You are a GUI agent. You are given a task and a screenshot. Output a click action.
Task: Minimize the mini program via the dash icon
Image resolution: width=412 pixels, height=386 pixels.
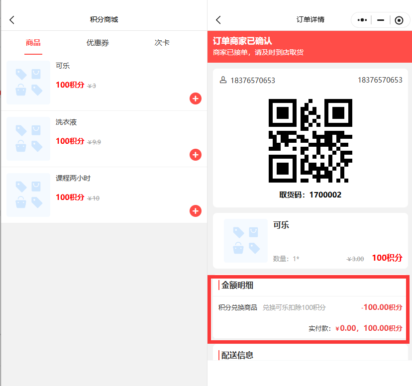pos(381,20)
